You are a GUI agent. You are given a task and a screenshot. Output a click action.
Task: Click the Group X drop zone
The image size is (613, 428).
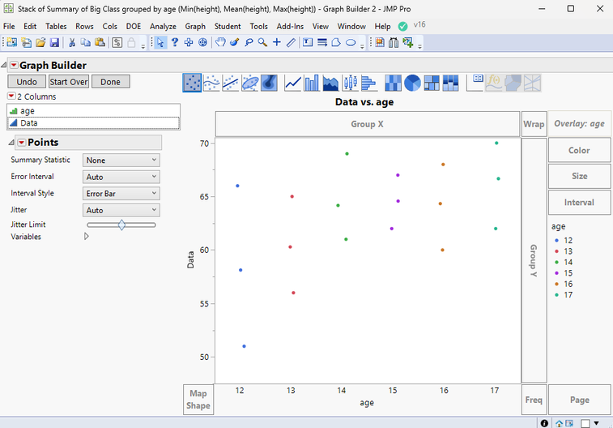(x=367, y=124)
